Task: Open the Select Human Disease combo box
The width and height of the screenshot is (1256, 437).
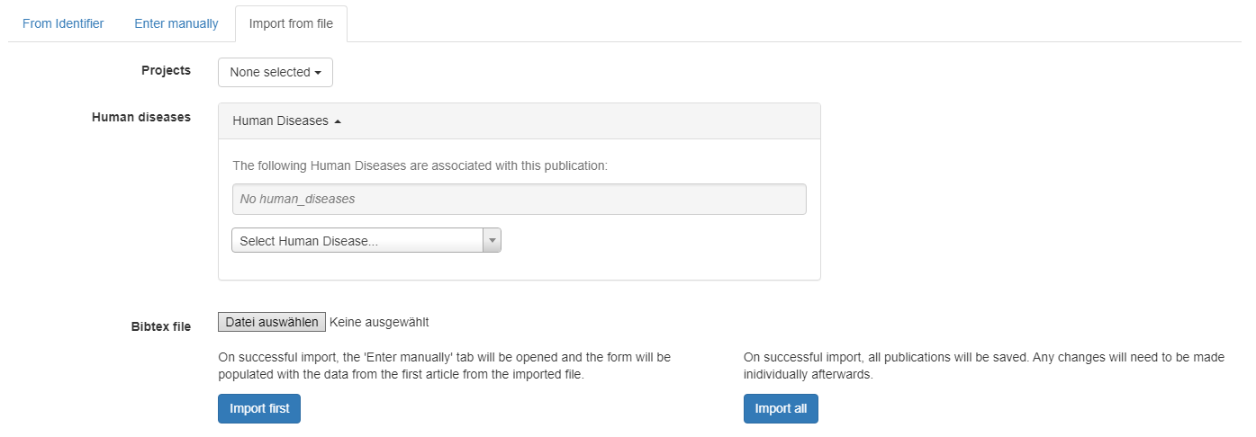Action: point(357,241)
